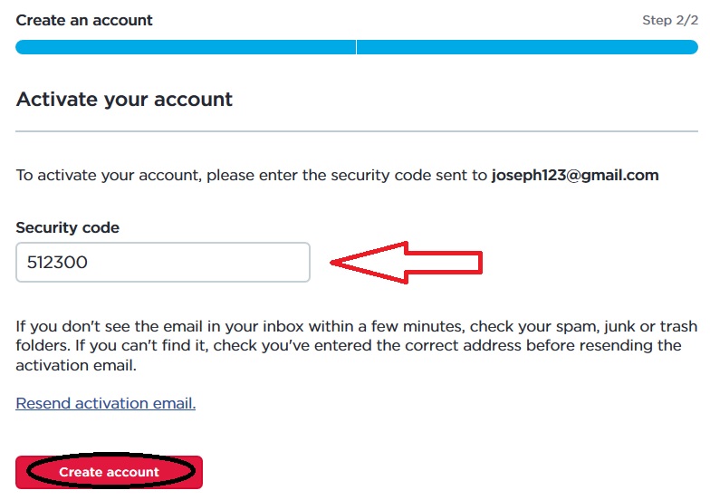Click the small gap between progress bar segments
The image size is (710, 500).
[x=356, y=47]
